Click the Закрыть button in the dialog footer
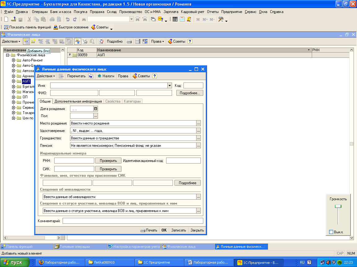The width and height of the screenshot is (357, 267). click(x=197, y=230)
